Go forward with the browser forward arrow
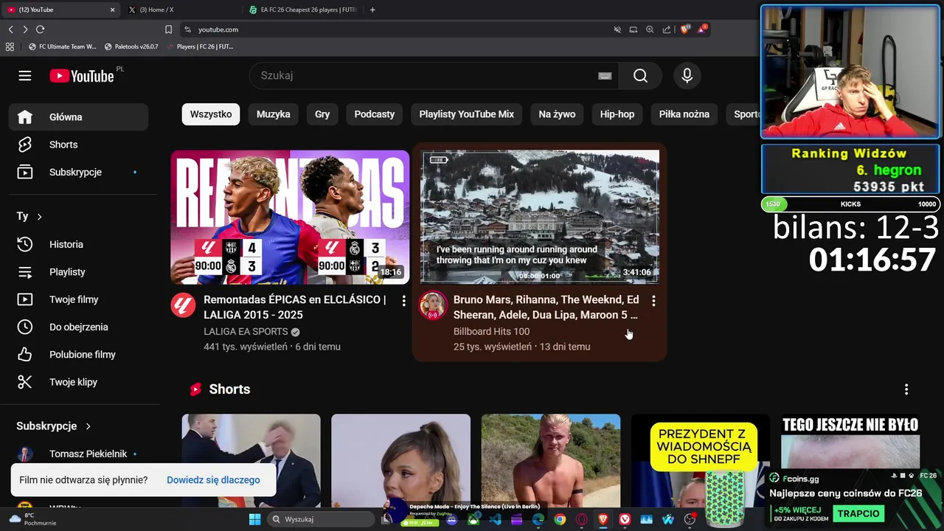944x531 pixels. [25, 29]
